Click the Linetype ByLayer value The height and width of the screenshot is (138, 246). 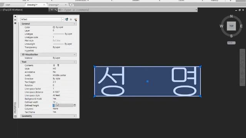63,34
